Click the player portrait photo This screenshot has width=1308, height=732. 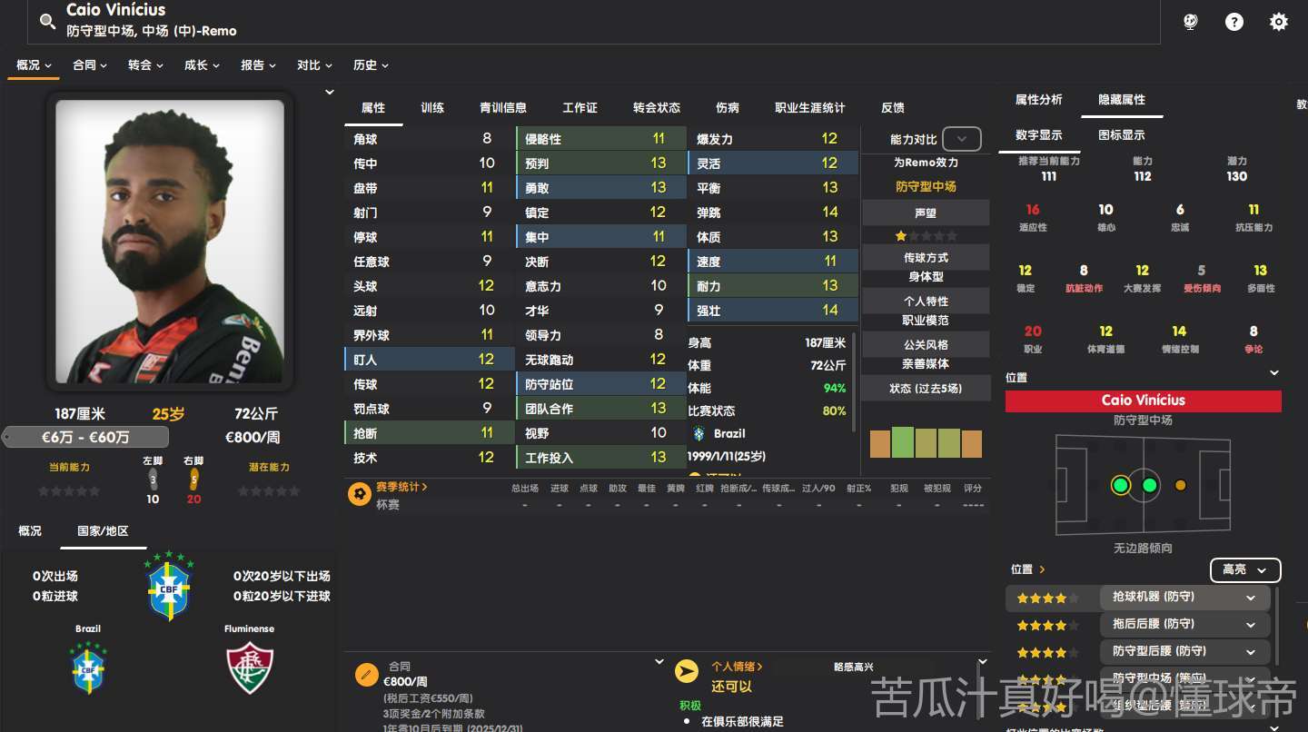[x=170, y=241]
